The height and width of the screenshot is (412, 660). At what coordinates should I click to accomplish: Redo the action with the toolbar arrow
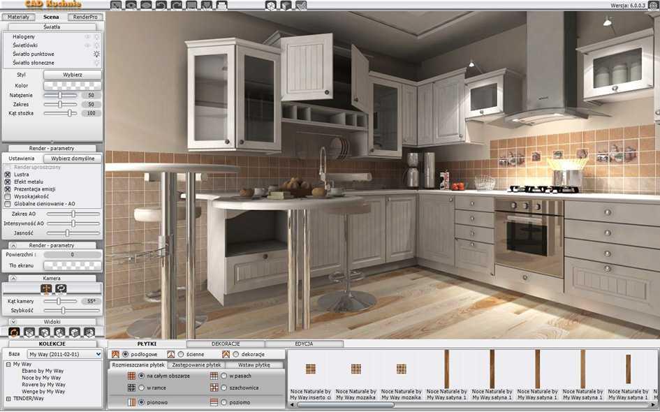pyautogui.click(x=176, y=6)
